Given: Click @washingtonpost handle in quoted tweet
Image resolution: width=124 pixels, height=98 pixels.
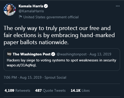Looking at the screenshot, I should click(72, 54).
